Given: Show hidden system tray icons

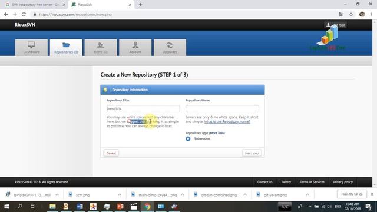Looking at the screenshot, I should pos(310,207).
